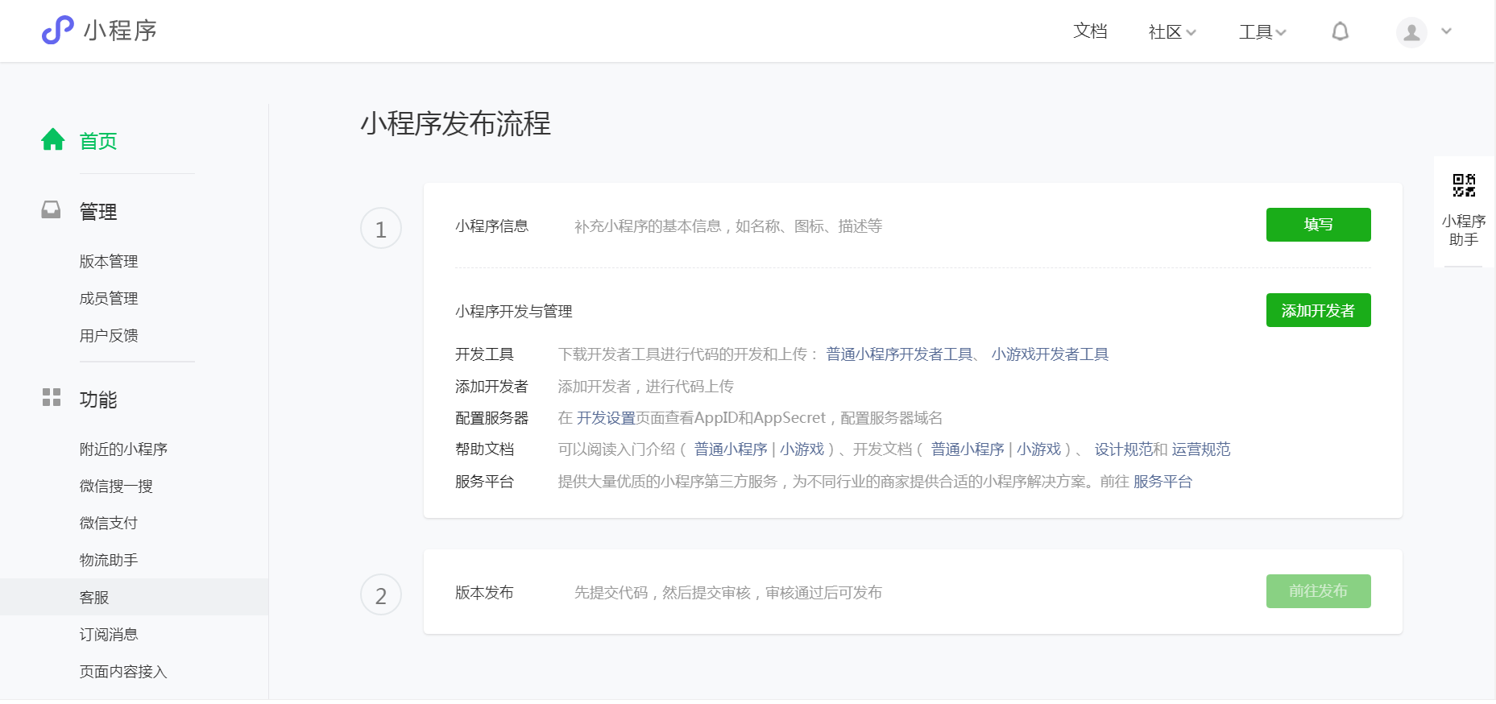Open the 普通小程序开发者工具 link

click(x=899, y=354)
